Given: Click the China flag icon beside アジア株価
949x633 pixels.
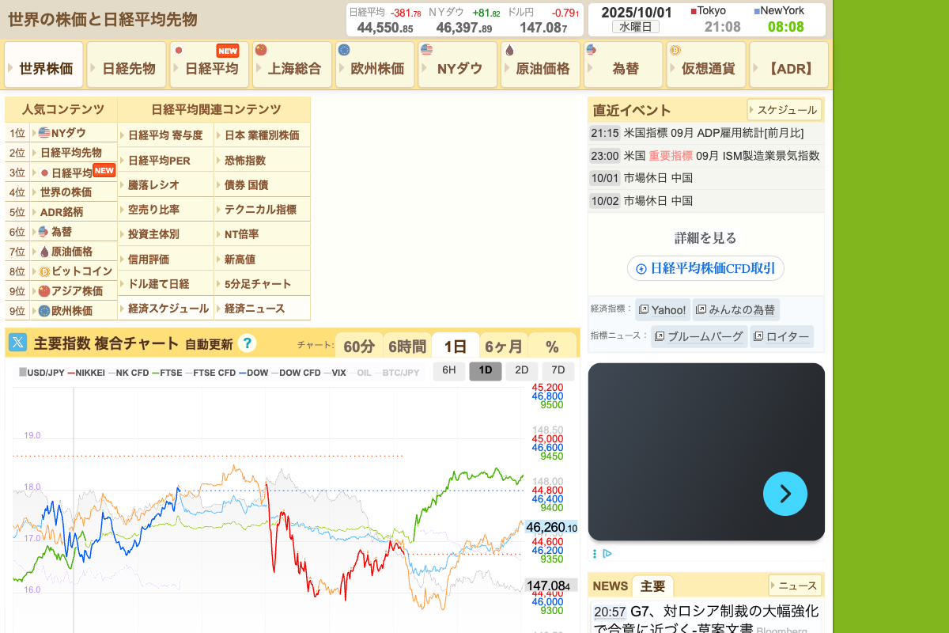Looking at the screenshot, I should (x=44, y=291).
